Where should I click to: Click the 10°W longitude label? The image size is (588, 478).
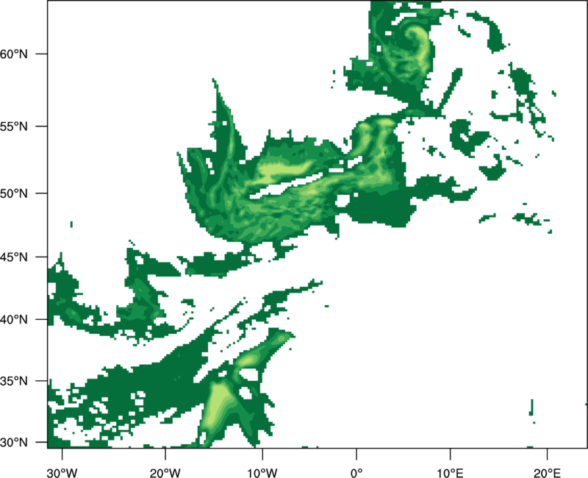[262, 473]
